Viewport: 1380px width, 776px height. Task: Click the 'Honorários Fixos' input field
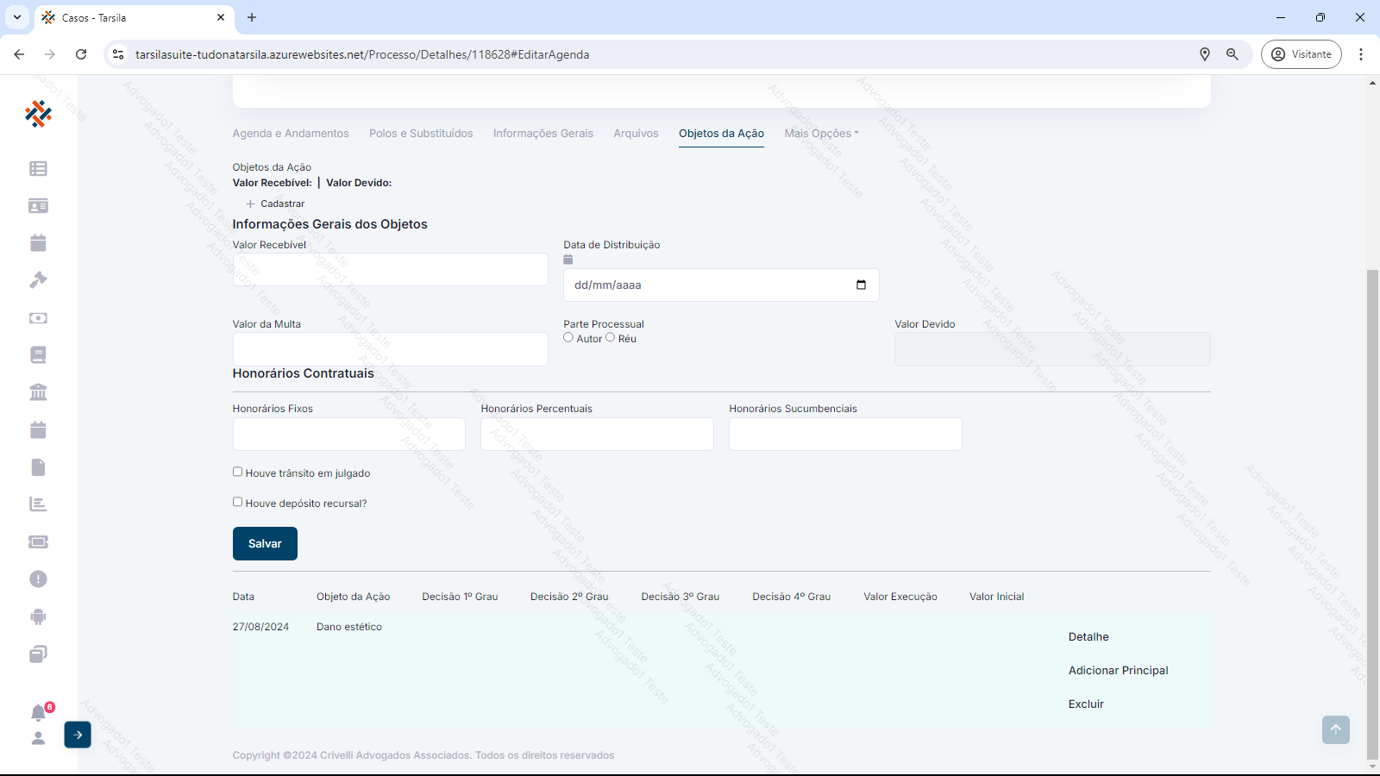coord(348,435)
